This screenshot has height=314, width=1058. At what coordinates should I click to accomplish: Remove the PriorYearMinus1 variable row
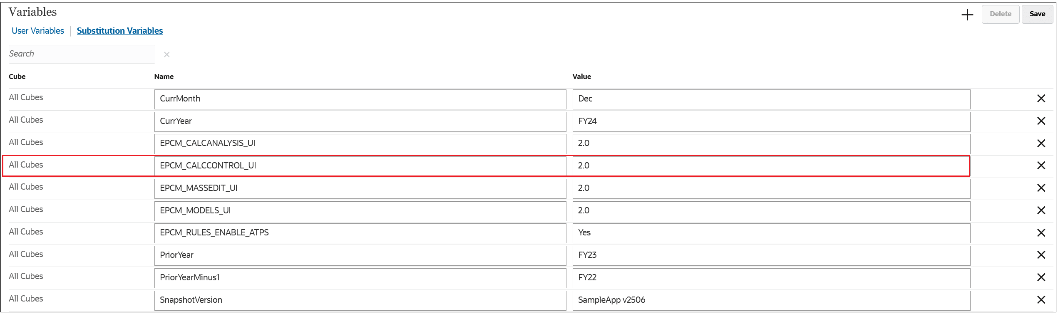[1041, 277]
